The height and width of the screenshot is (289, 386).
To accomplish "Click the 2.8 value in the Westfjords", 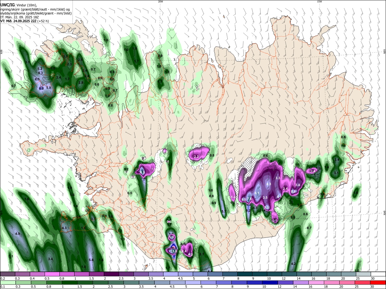I will click(81, 82).
